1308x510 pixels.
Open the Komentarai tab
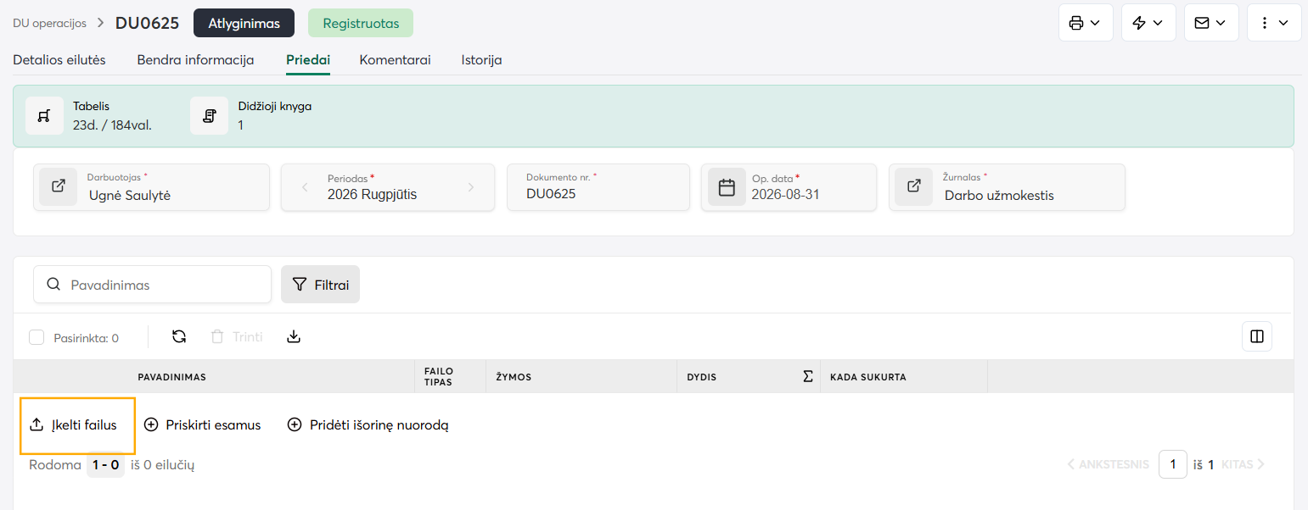click(x=395, y=60)
